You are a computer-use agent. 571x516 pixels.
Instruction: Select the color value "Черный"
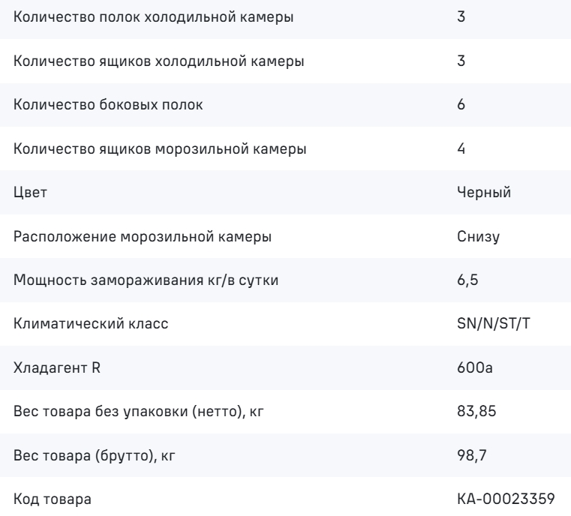click(x=484, y=193)
